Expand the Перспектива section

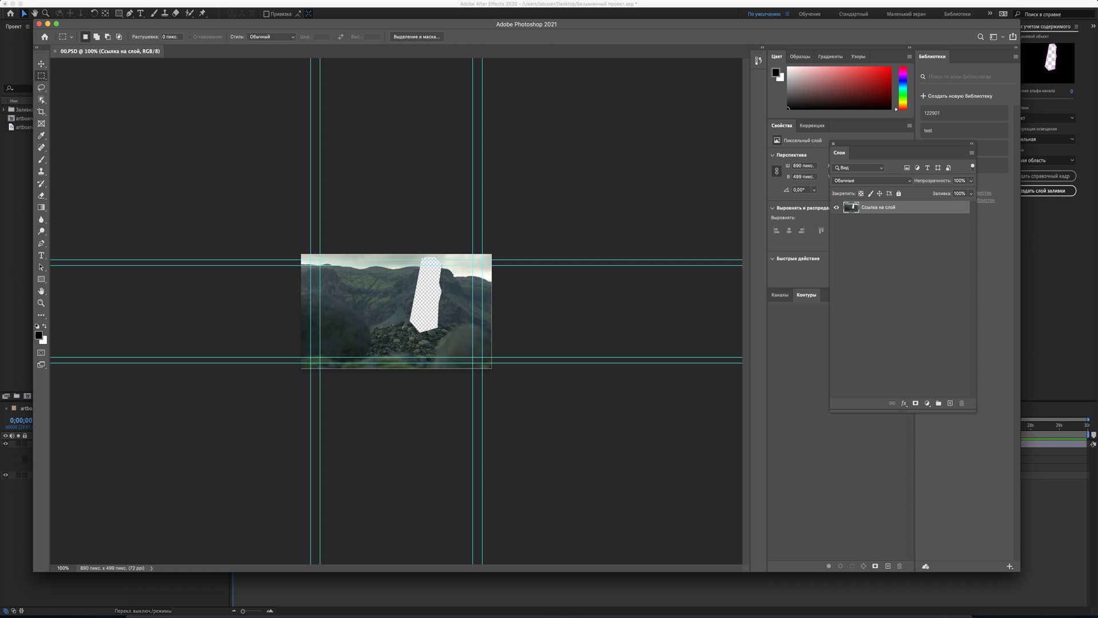pos(772,154)
